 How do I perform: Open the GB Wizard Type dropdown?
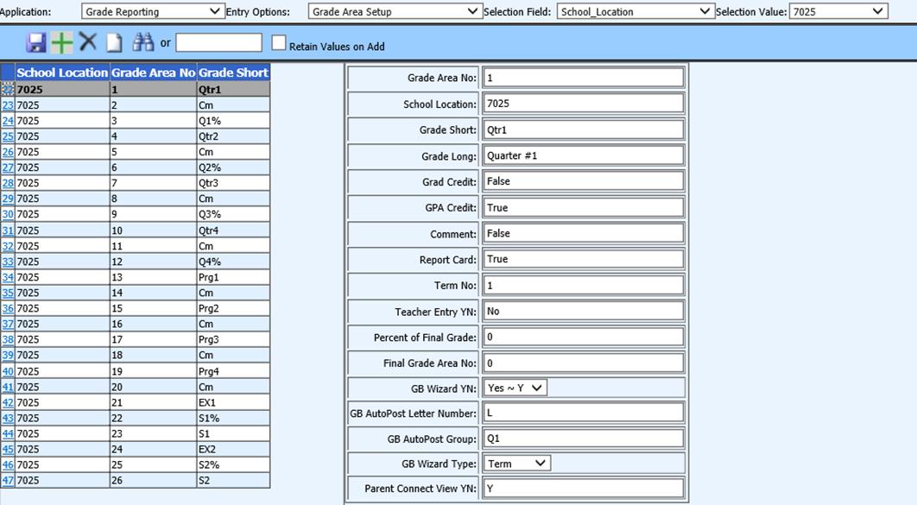[516, 464]
